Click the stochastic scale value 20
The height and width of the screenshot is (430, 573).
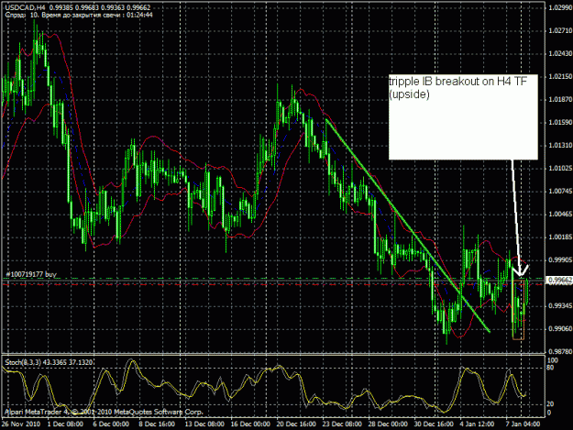click(552, 403)
